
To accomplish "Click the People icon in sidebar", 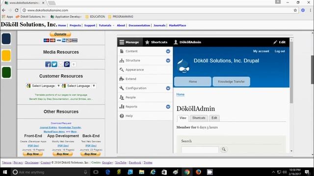I will coord(122,97).
